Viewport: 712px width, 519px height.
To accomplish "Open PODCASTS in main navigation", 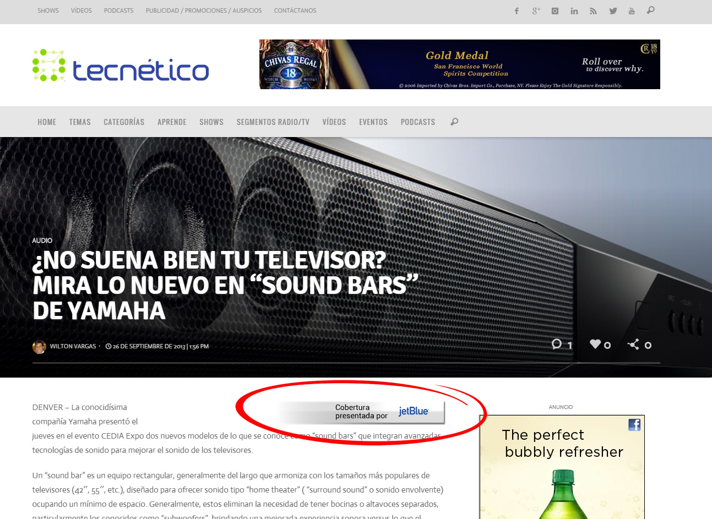I will pyautogui.click(x=418, y=122).
